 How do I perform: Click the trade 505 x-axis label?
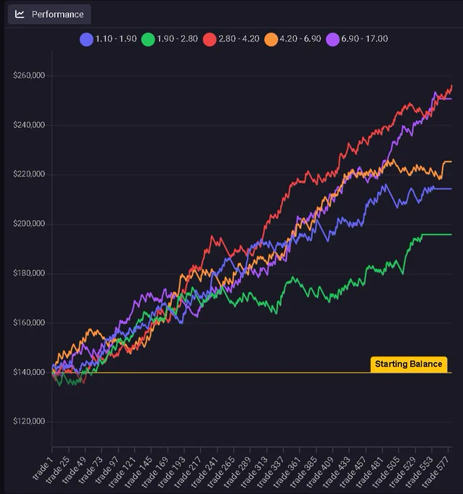click(x=386, y=471)
